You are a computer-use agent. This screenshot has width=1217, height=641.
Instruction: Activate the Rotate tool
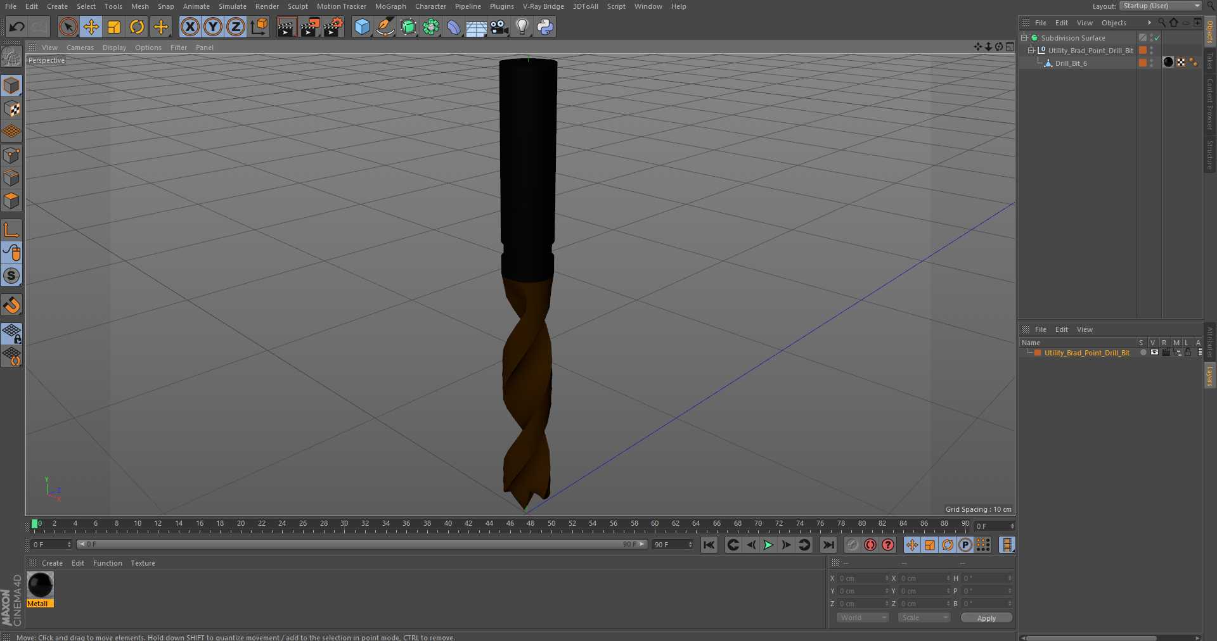click(x=137, y=27)
